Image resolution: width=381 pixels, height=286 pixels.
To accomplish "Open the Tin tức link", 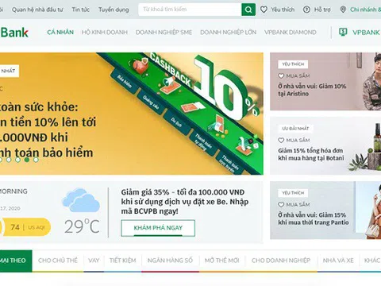I will click(x=81, y=10).
